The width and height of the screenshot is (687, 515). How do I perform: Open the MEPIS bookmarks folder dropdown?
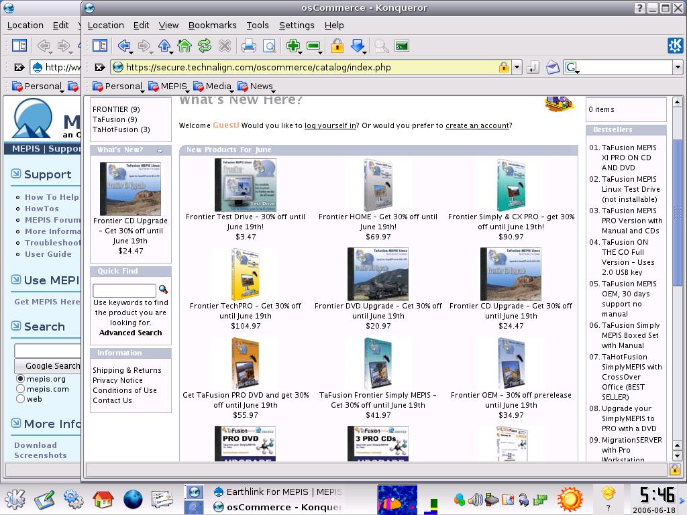coord(168,87)
